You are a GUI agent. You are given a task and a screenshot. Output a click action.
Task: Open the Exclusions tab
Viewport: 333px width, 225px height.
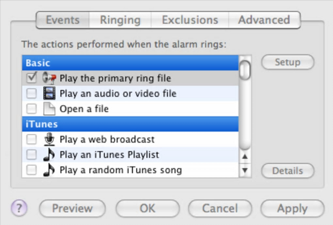point(190,20)
